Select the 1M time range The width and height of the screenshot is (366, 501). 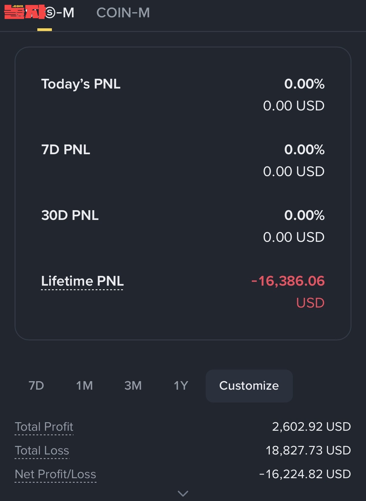[84, 386]
